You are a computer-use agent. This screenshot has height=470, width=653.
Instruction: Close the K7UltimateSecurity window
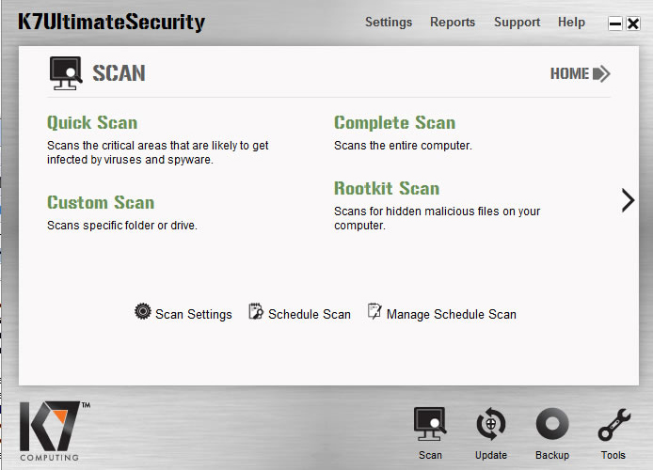tap(633, 24)
